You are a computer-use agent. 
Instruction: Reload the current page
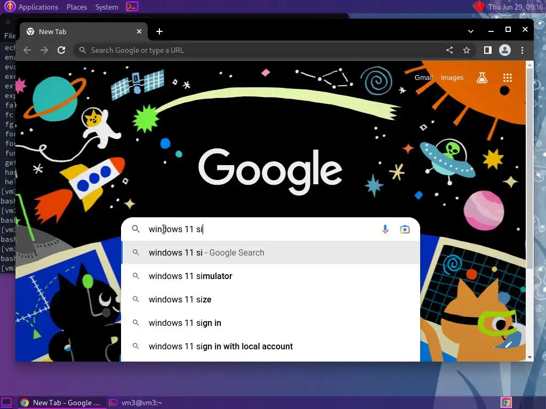coord(61,51)
